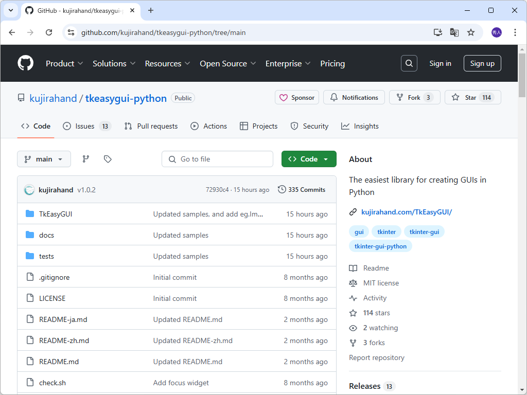Screen dimensions: 527x395
Task: Bookmark the page with the address bar star
Action: click(471, 32)
